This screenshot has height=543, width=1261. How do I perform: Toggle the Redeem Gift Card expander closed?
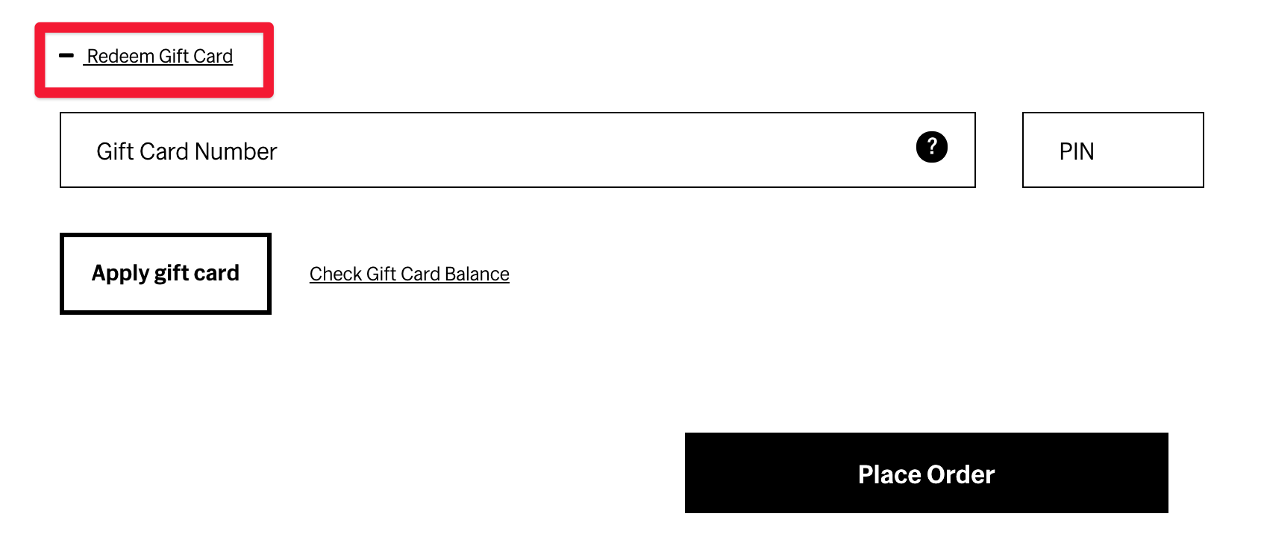(146, 57)
